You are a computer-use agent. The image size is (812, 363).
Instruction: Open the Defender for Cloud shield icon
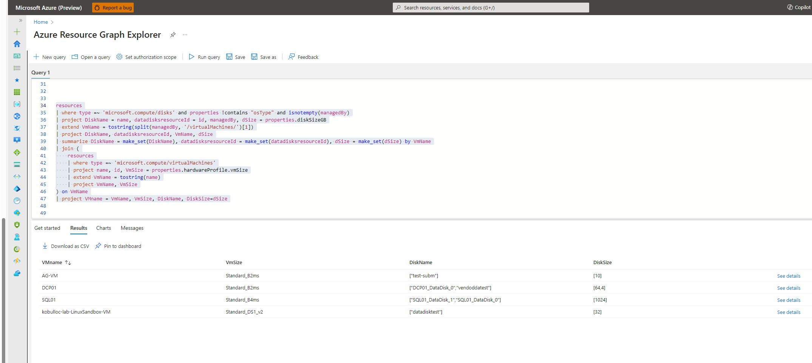point(17,225)
